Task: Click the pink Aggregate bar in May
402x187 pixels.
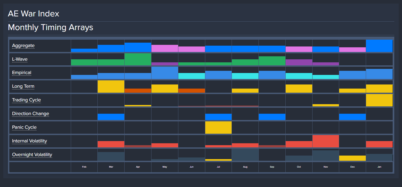Action: 165,48
